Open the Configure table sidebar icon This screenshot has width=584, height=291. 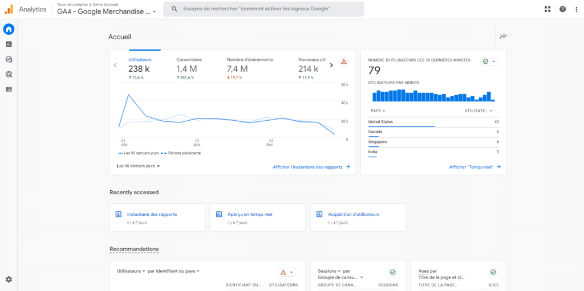pos(9,89)
